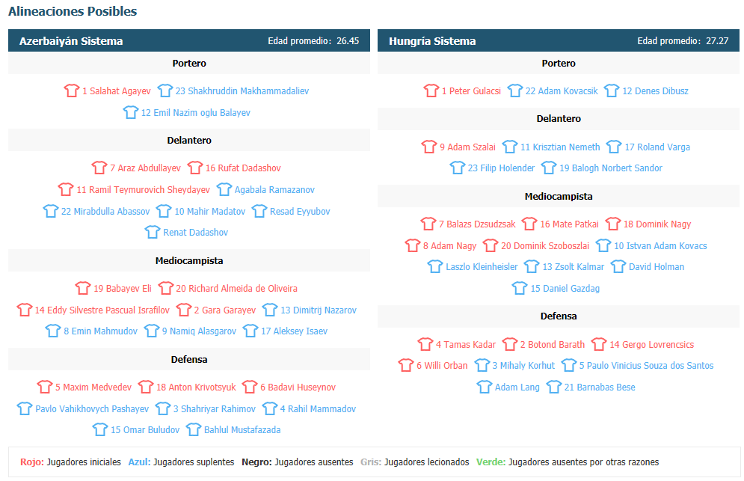Click the blue shirt icon beside Adam Kovacsik

[x=515, y=91]
